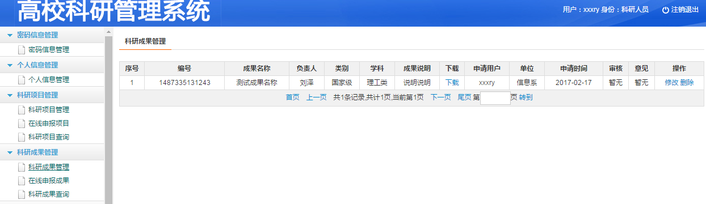706x204 pixels.
Task: Go to 首页 first page
Action: (x=292, y=97)
